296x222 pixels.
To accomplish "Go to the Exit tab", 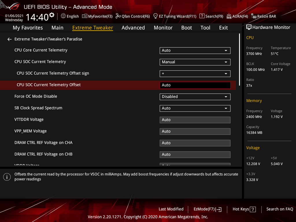I will pos(223,28).
